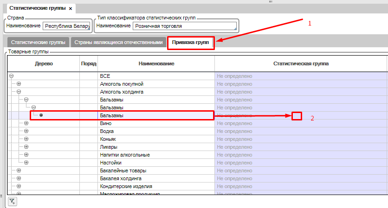Expand the Коньяк tree node
This screenshot has height=208, width=388.
point(26,139)
